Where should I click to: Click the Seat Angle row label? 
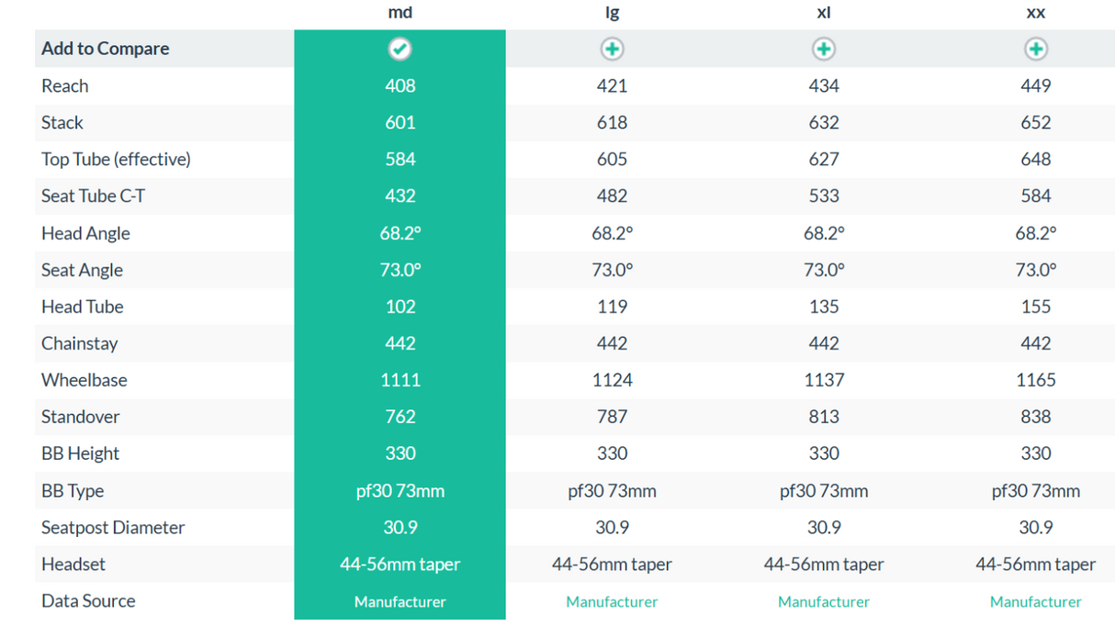tap(82, 270)
